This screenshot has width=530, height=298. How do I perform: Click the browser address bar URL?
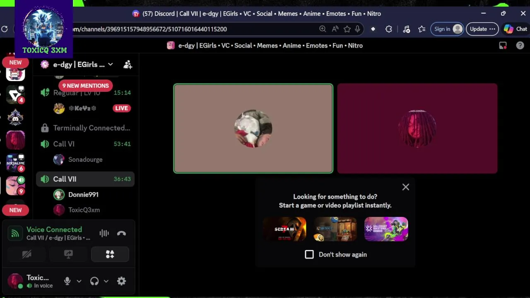click(x=149, y=29)
